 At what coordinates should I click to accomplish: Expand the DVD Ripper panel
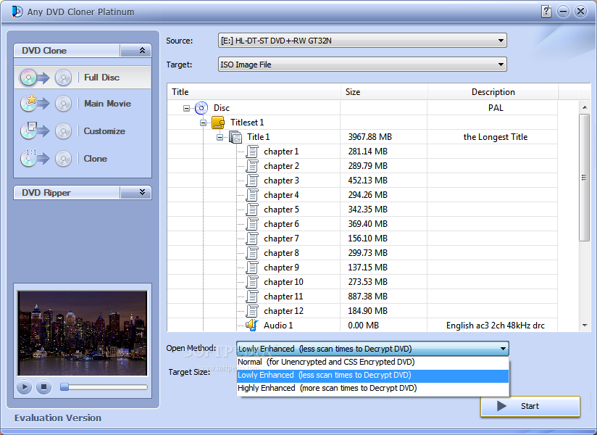click(x=136, y=193)
